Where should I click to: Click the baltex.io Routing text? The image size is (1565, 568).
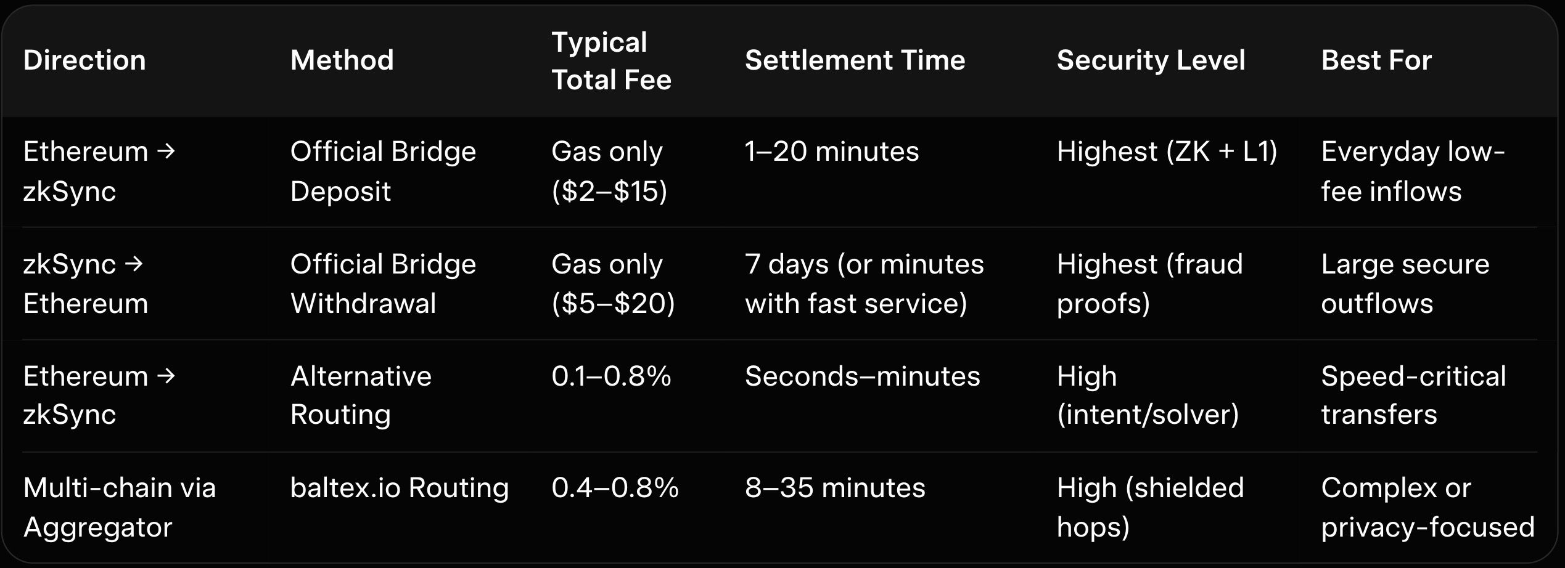coord(399,488)
